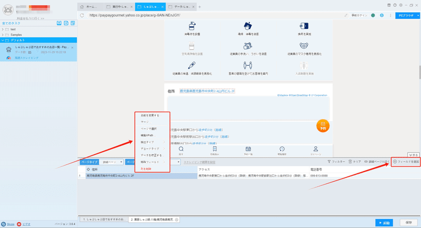Click the search magnifier icon in page nav
421x228 pixels.
181,149
